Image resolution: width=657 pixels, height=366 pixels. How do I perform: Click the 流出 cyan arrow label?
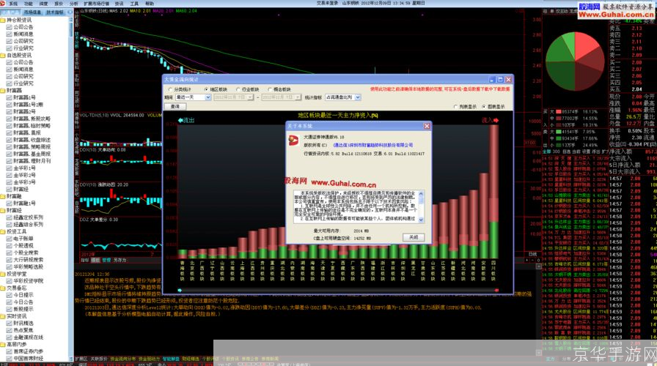tap(186, 121)
